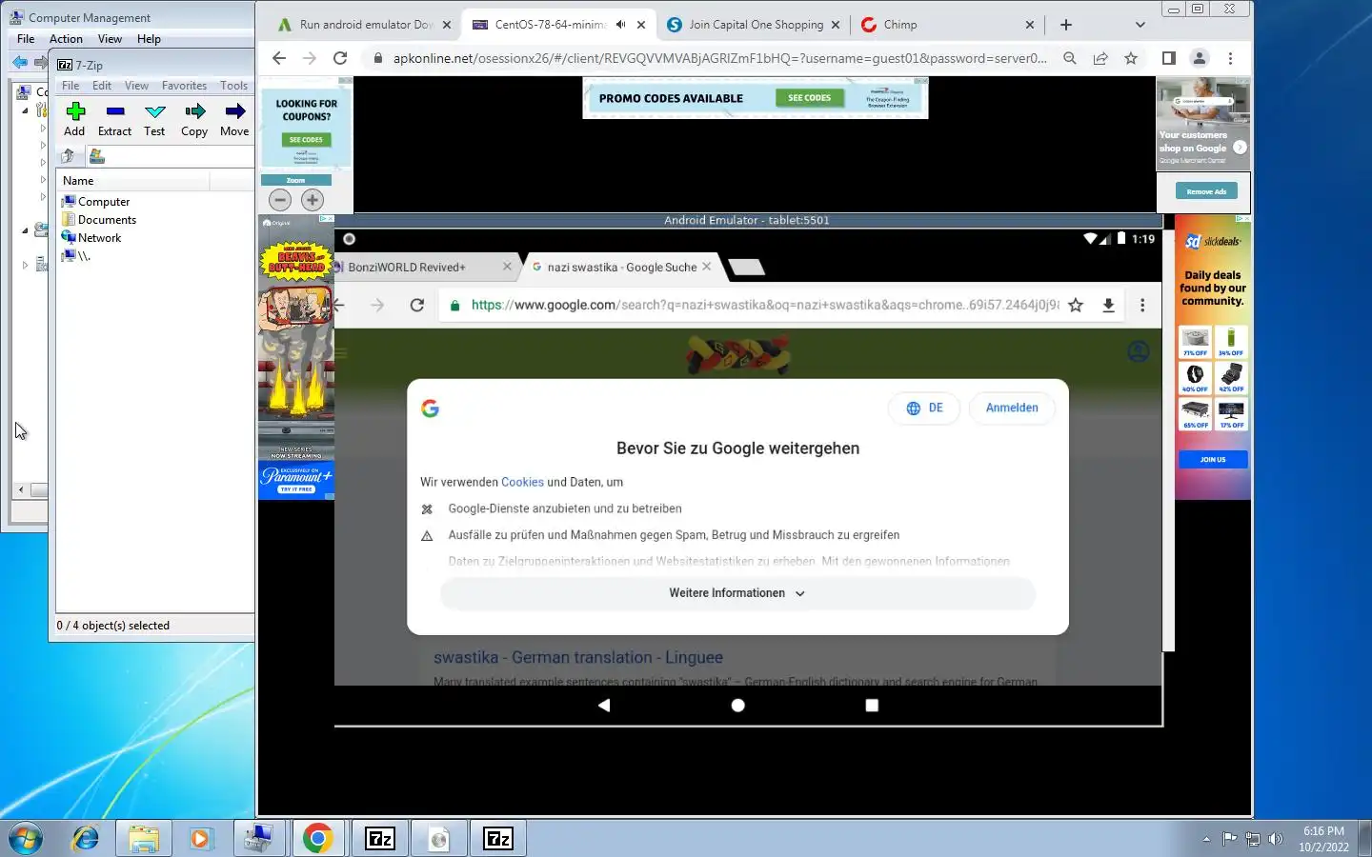Open the 7-Zip Favorites menu
This screenshot has height=857, width=1372.
(184, 86)
